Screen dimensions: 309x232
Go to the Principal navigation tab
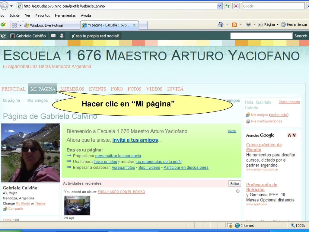[x=13, y=89]
